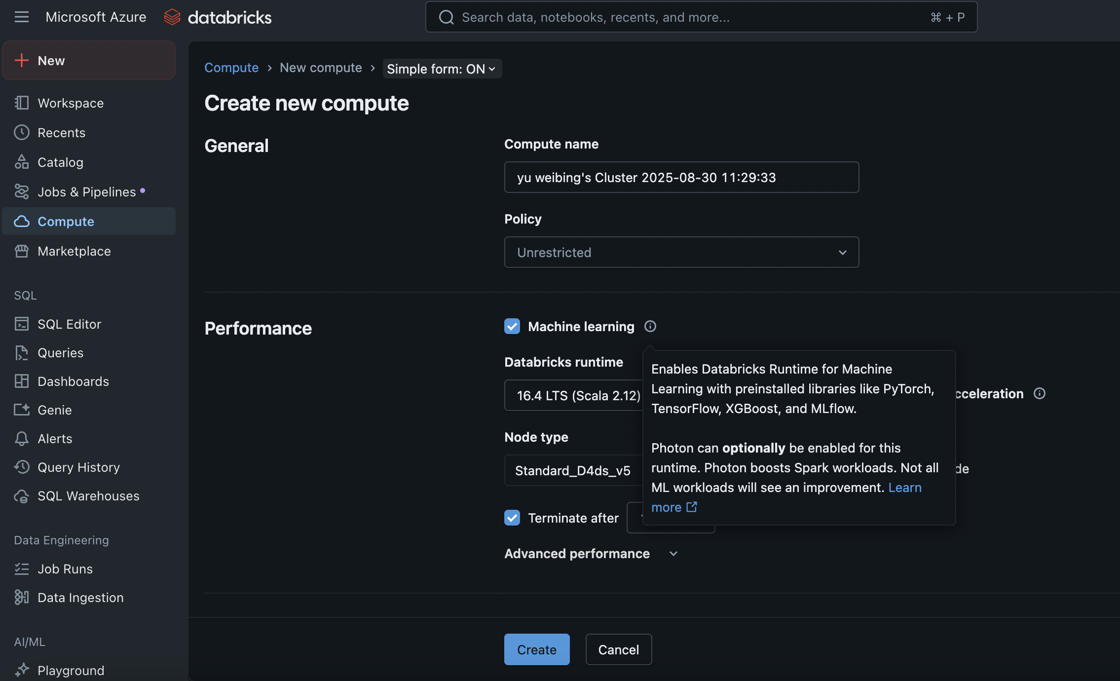Screen dimensions: 1120x681
Task: Click the Microsoft Azure label
Action: [x=96, y=17]
